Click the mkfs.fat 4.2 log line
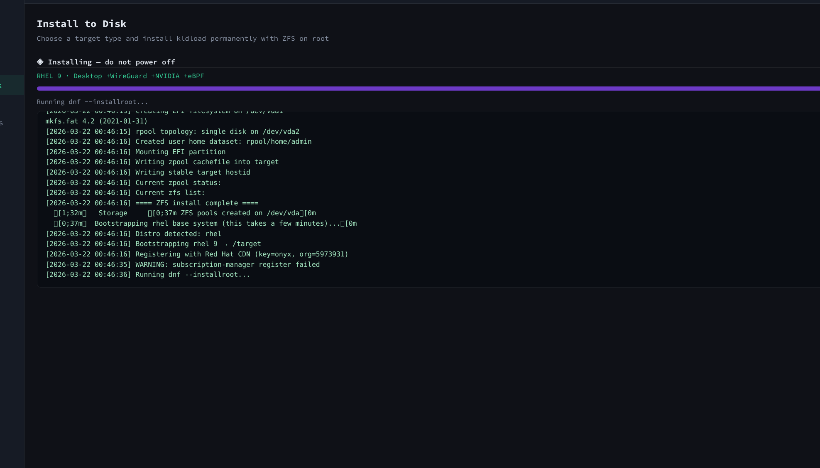 [96, 121]
